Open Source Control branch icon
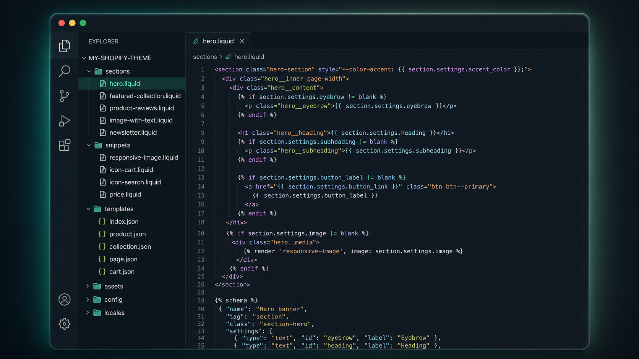 [64, 96]
